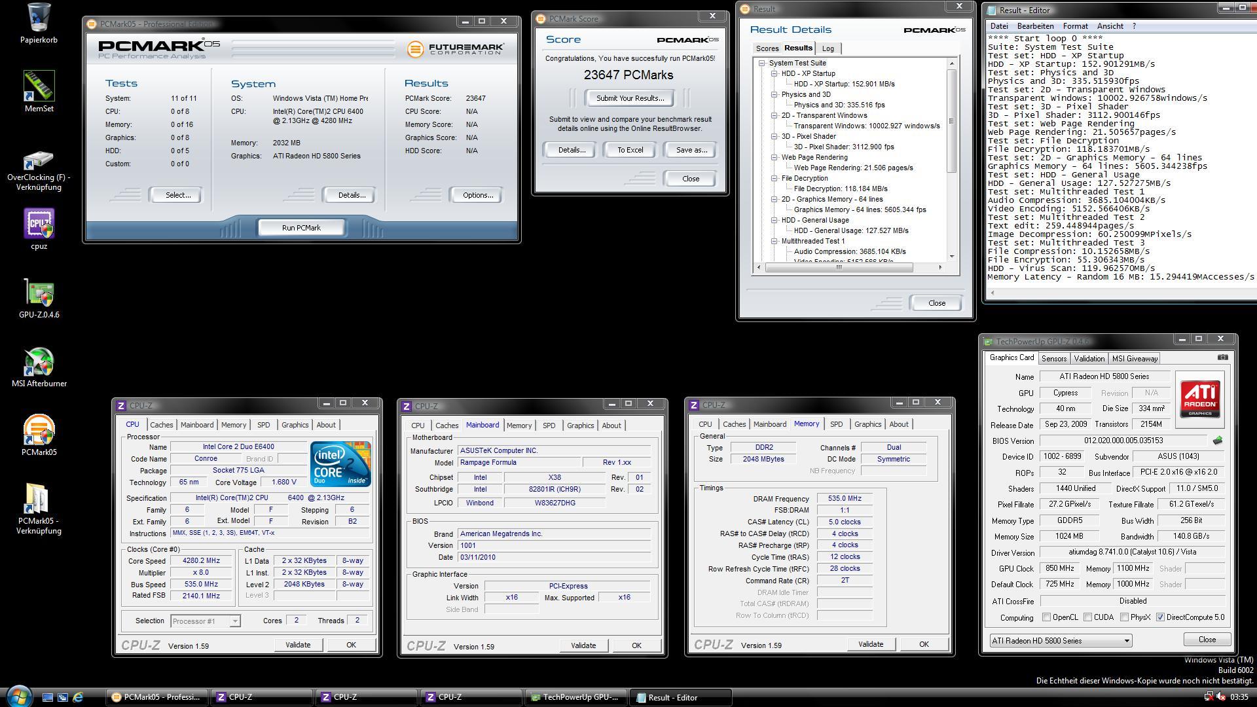This screenshot has width=1257, height=707.
Task: Switch to TechPowerUp GPU-Z taskbar button
Action: tap(576, 697)
